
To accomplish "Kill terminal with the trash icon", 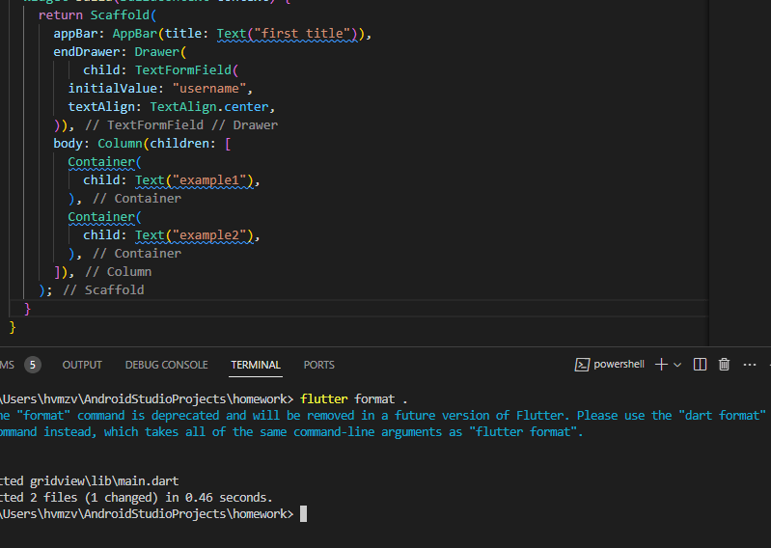I will pos(724,364).
